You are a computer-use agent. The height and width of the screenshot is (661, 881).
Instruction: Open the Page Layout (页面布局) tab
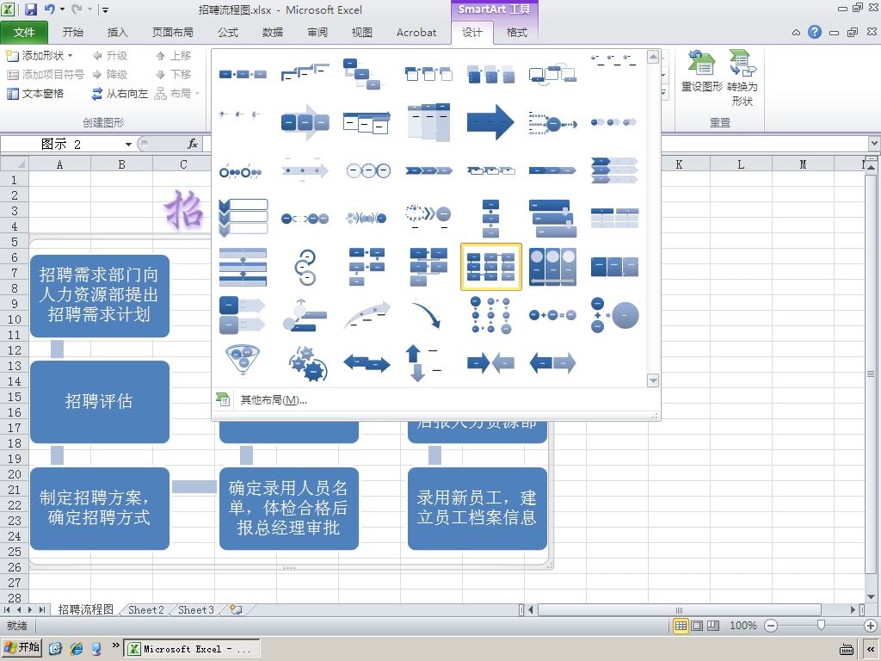pyautogui.click(x=172, y=33)
